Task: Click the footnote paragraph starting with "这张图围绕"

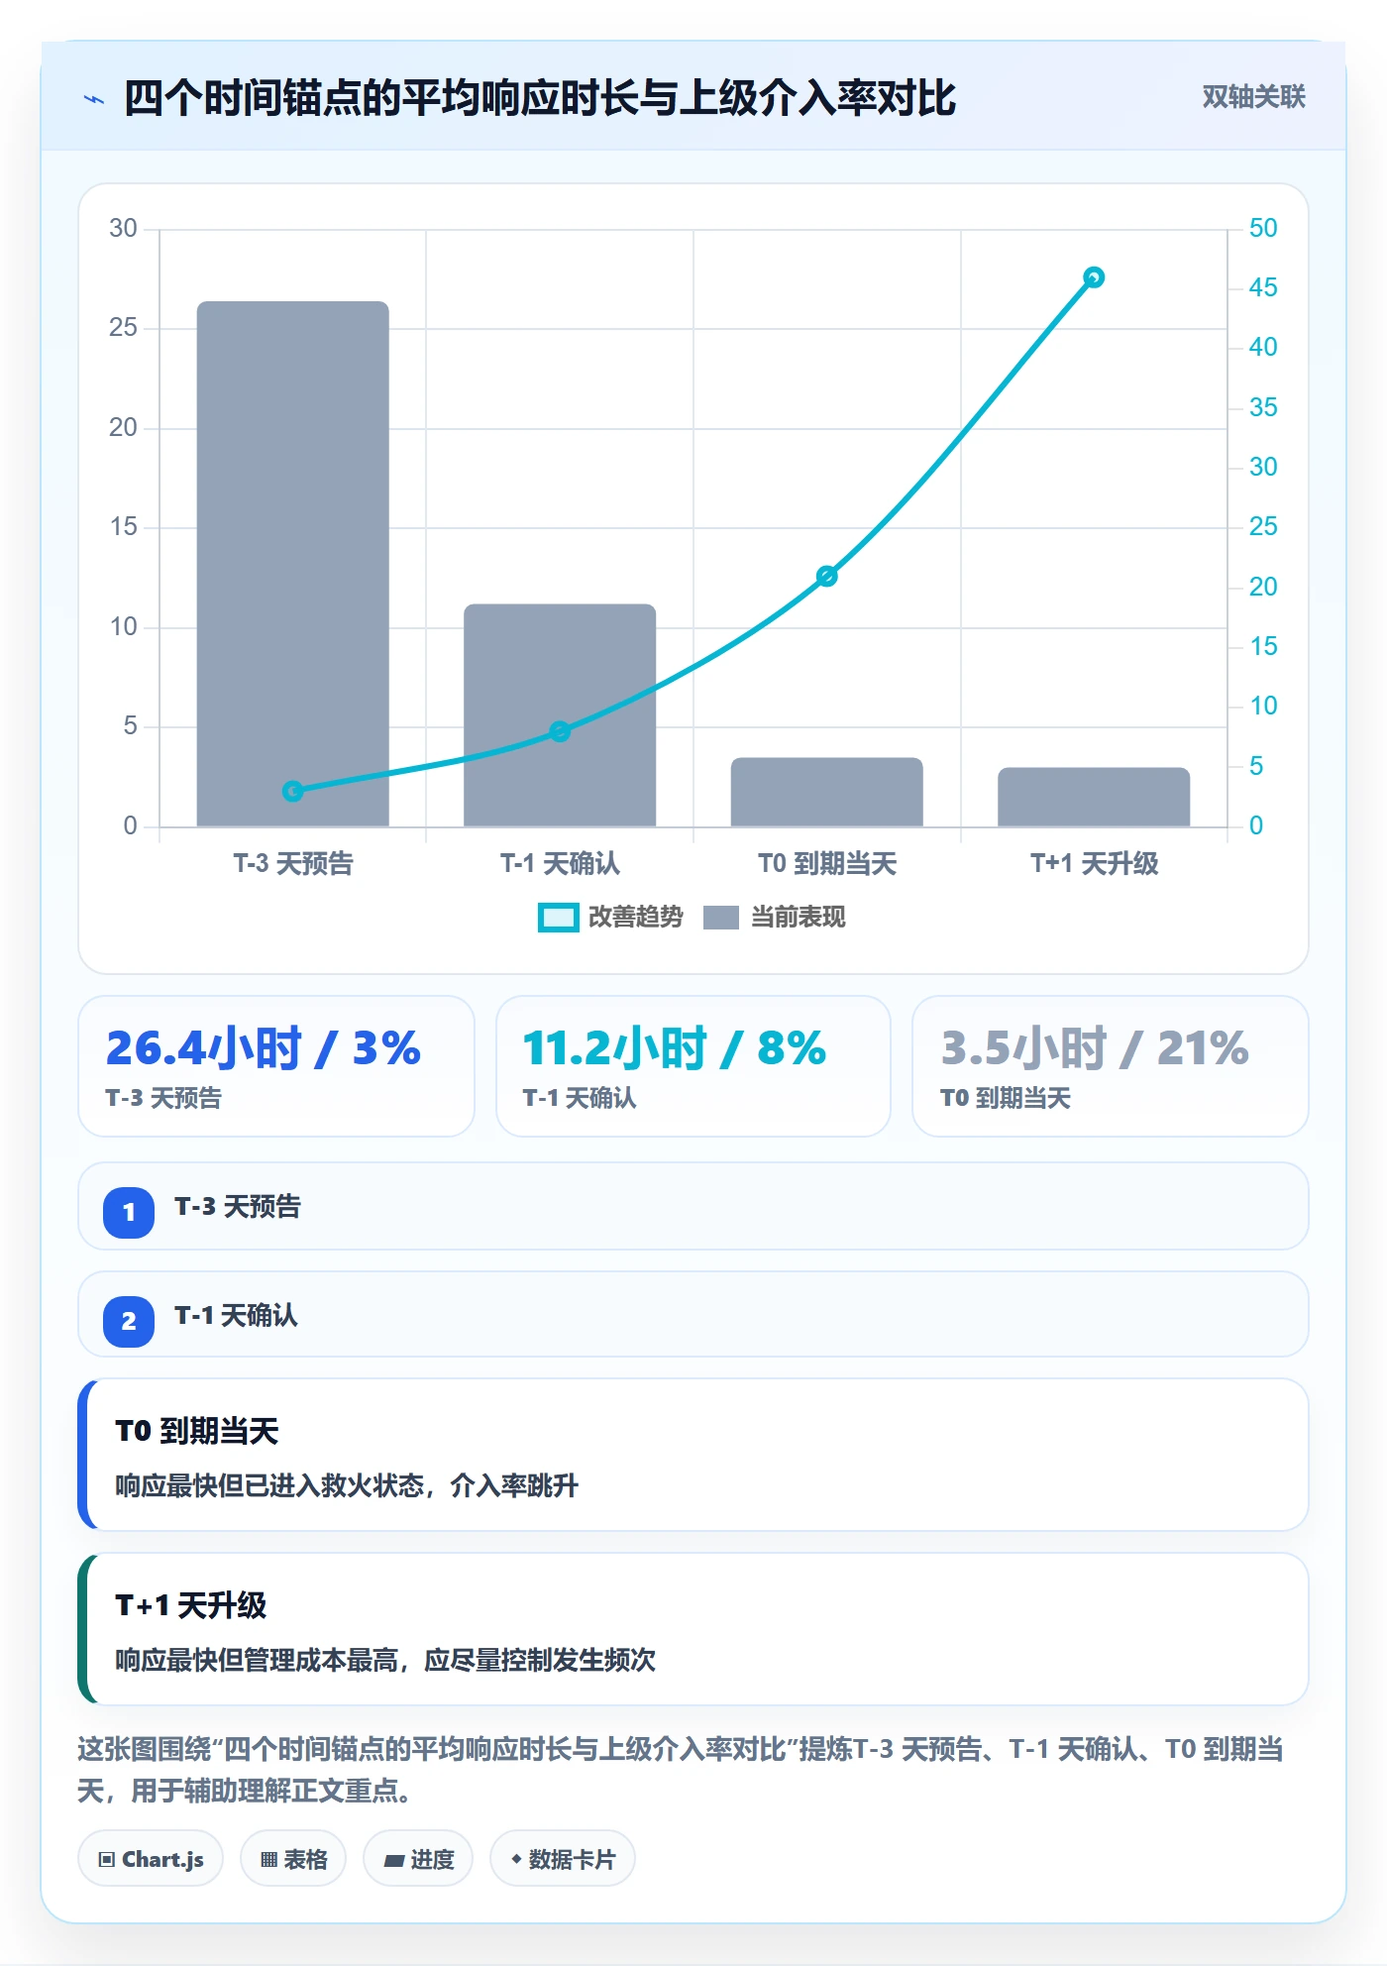Action: [x=681, y=1770]
